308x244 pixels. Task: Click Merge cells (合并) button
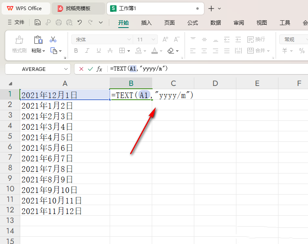click(x=256, y=51)
